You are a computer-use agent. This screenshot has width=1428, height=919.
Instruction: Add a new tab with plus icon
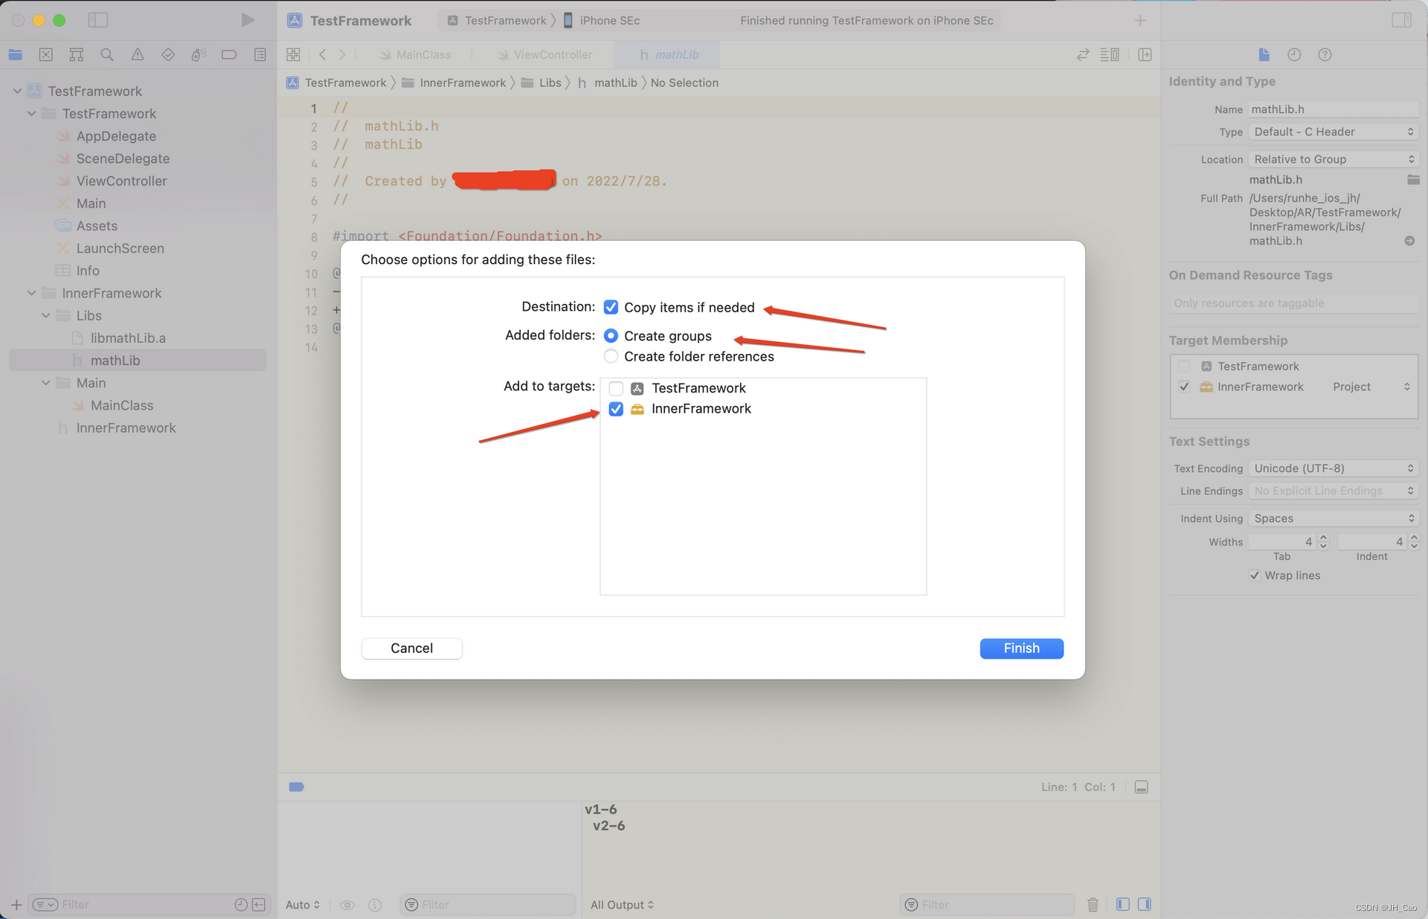(1139, 20)
